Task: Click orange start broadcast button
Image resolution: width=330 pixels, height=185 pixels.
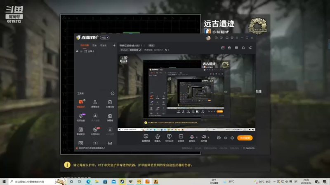Action: click(245, 138)
